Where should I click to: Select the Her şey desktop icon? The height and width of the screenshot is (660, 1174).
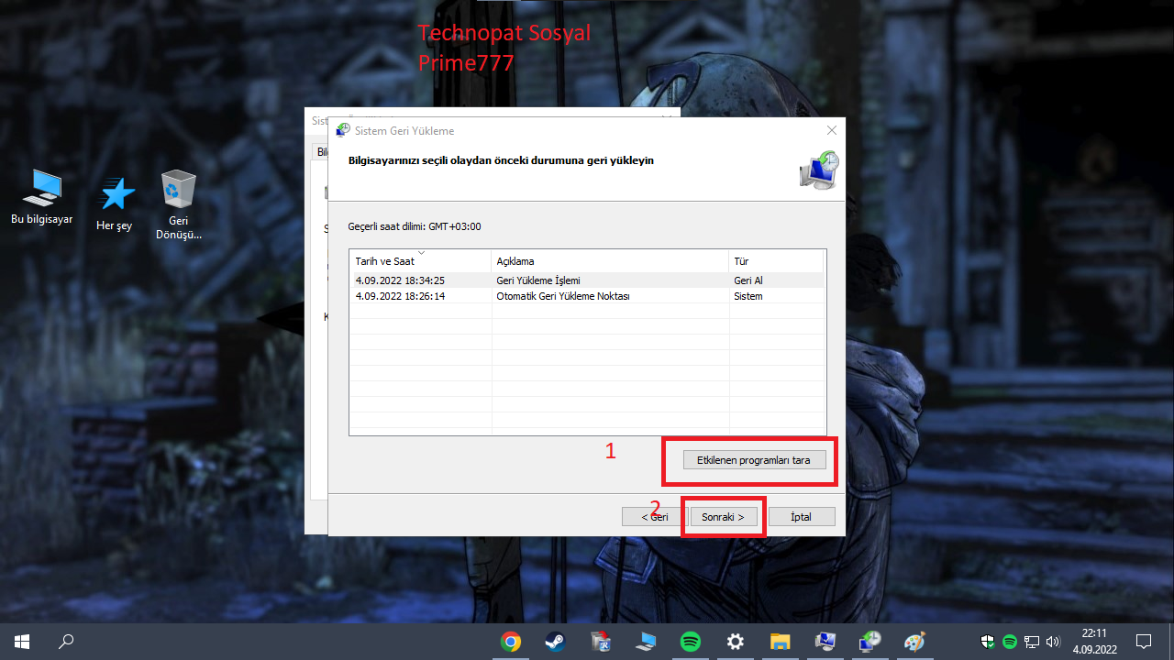click(115, 203)
